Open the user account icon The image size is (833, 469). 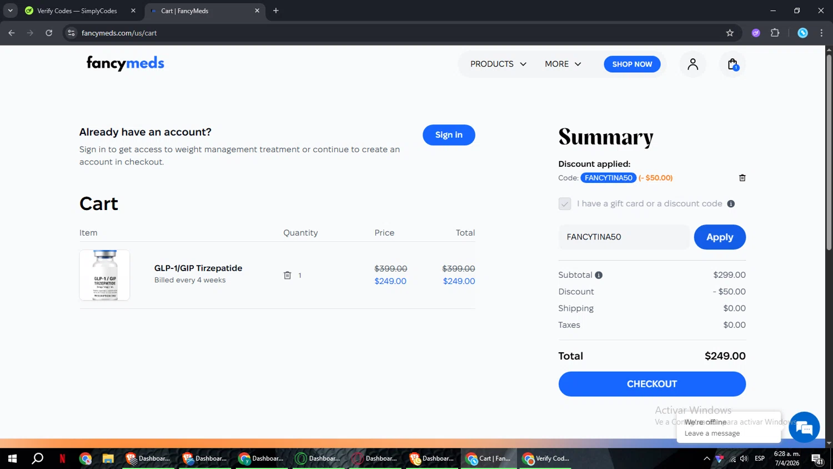coord(693,64)
